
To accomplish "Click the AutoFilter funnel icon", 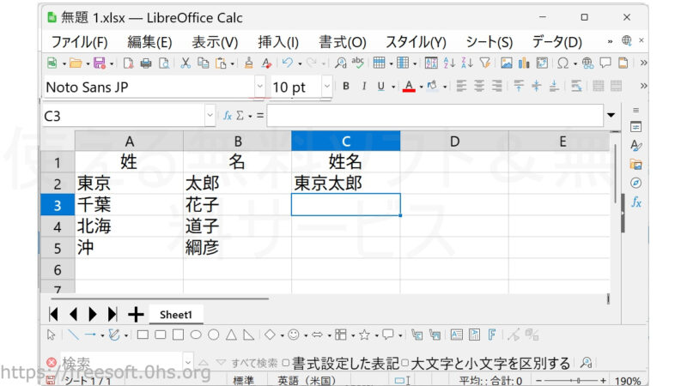I will click(485, 63).
